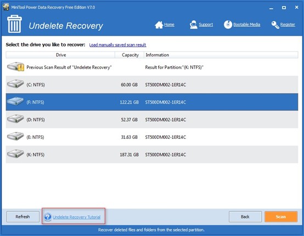Select the (C: NTFS) drive label
The height and width of the screenshot is (236, 304).
36,85
